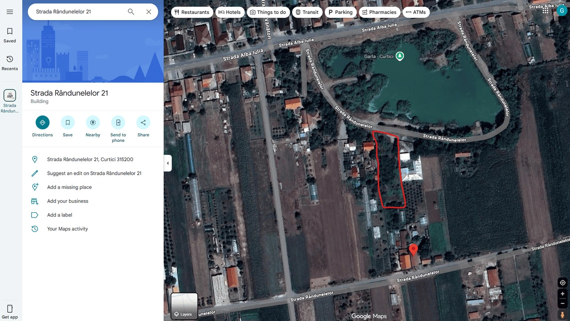Show my current location
This screenshot has width=570, height=321.
coord(562,283)
